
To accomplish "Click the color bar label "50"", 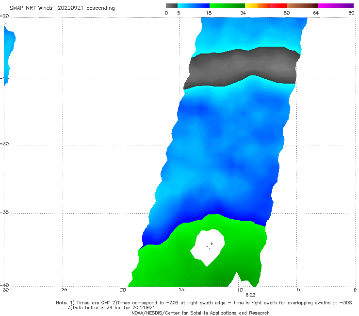I will (x=287, y=13).
